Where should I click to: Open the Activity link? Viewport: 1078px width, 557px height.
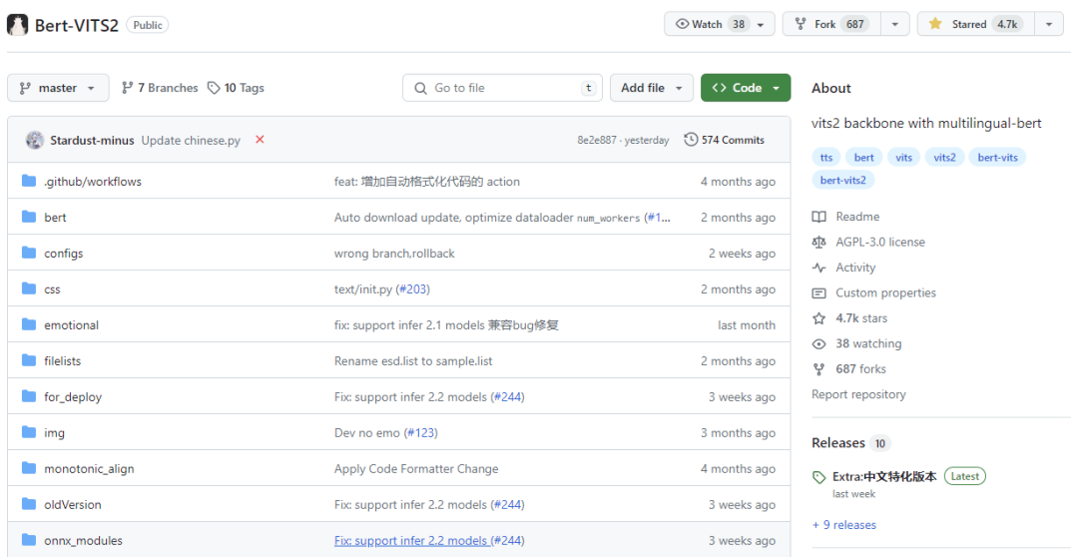click(843, 268)
